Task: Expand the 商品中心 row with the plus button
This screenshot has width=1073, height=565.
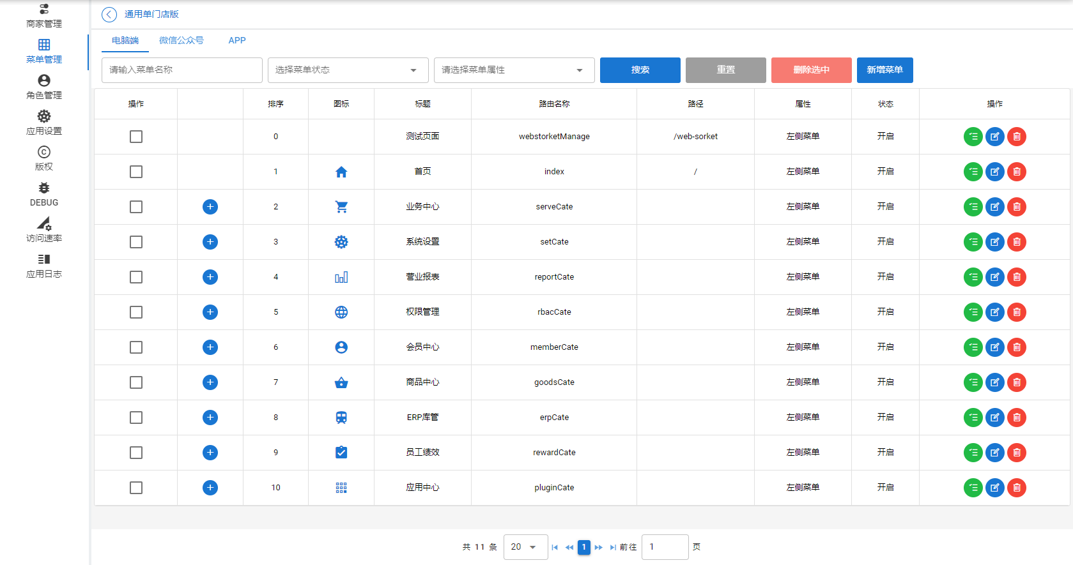Action: (210, 382)
